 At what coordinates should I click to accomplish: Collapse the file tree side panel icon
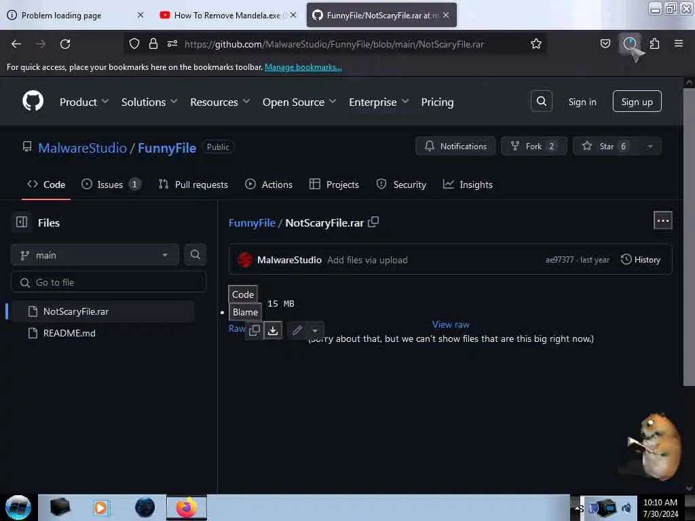point(22,222)
